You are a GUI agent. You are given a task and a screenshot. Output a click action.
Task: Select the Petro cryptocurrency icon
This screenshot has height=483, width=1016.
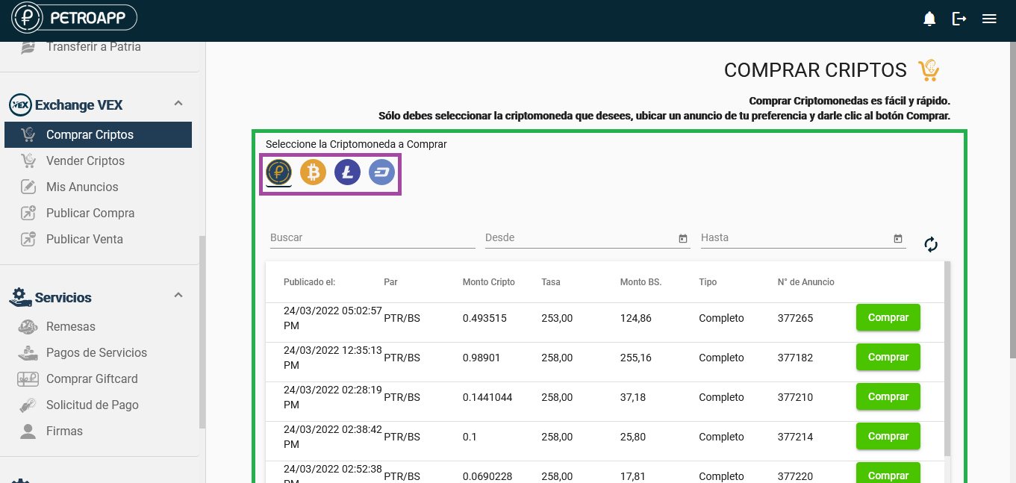[x=278, y=173]
